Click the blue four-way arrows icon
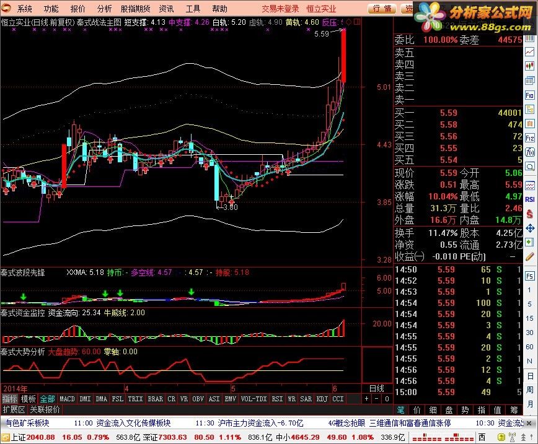This screenshot has width=538, height=444. coord(529,228)
